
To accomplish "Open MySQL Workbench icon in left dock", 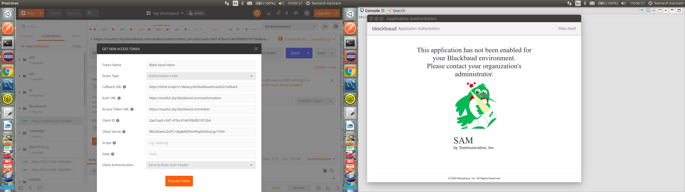I will (x=8, y=85).
